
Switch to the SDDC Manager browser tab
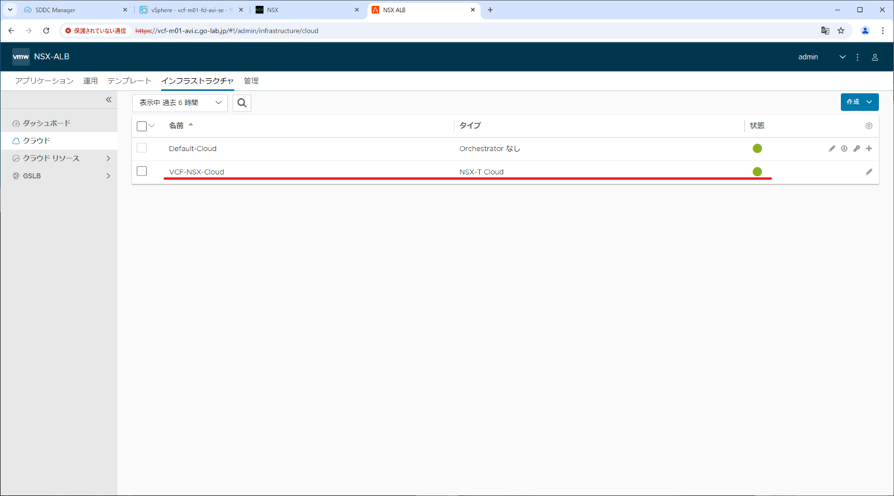74,10
